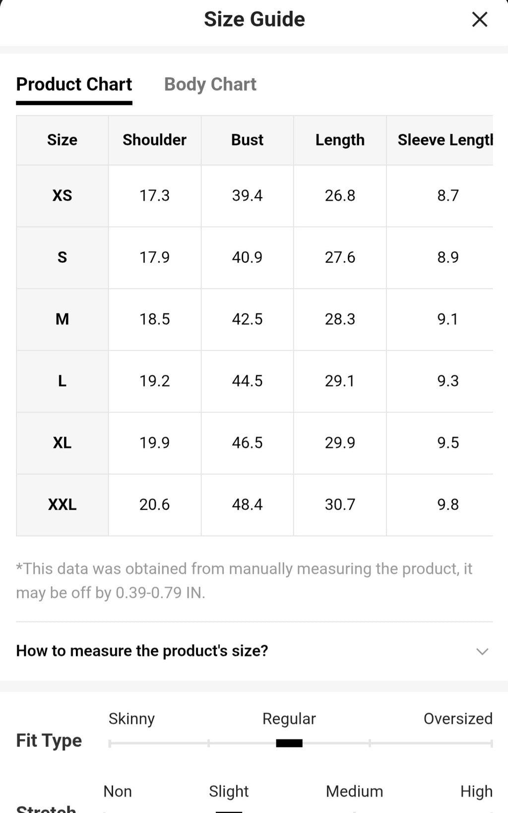Select the M size row label

[62, 319]
